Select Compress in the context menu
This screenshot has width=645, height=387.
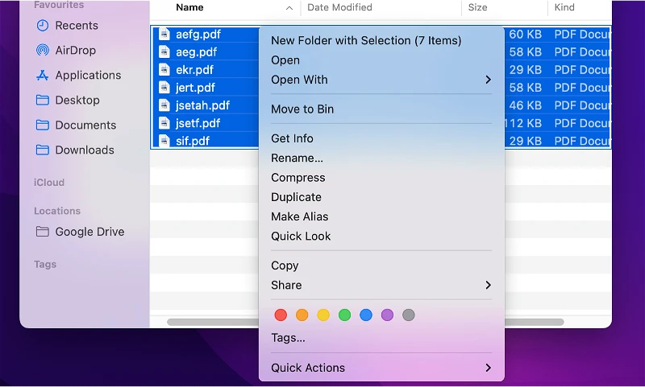tap(298, 178)
